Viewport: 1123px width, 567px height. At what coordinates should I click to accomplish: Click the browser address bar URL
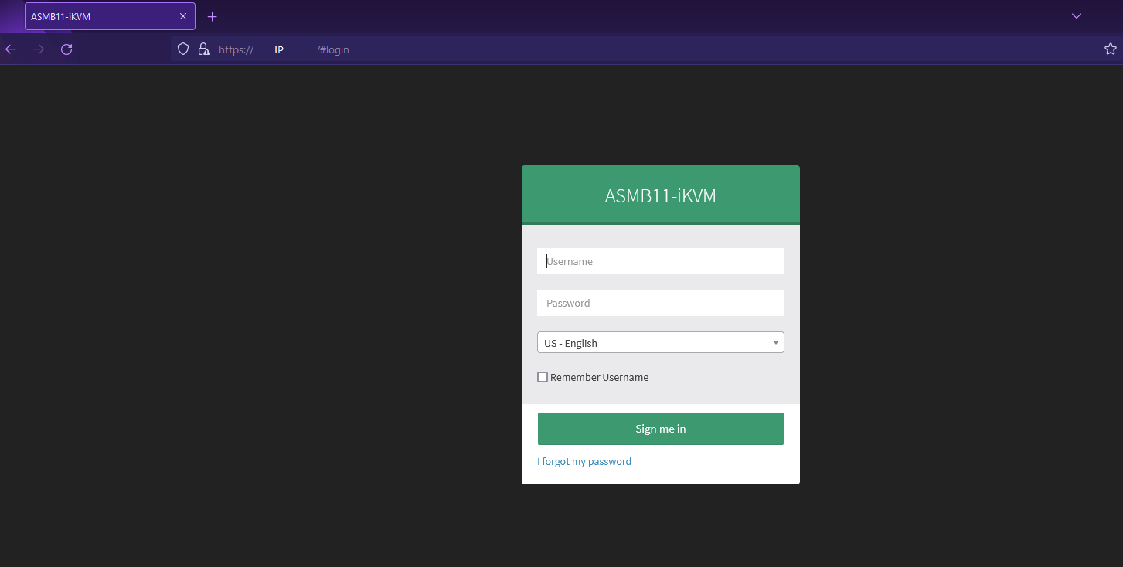pos(284,49)
